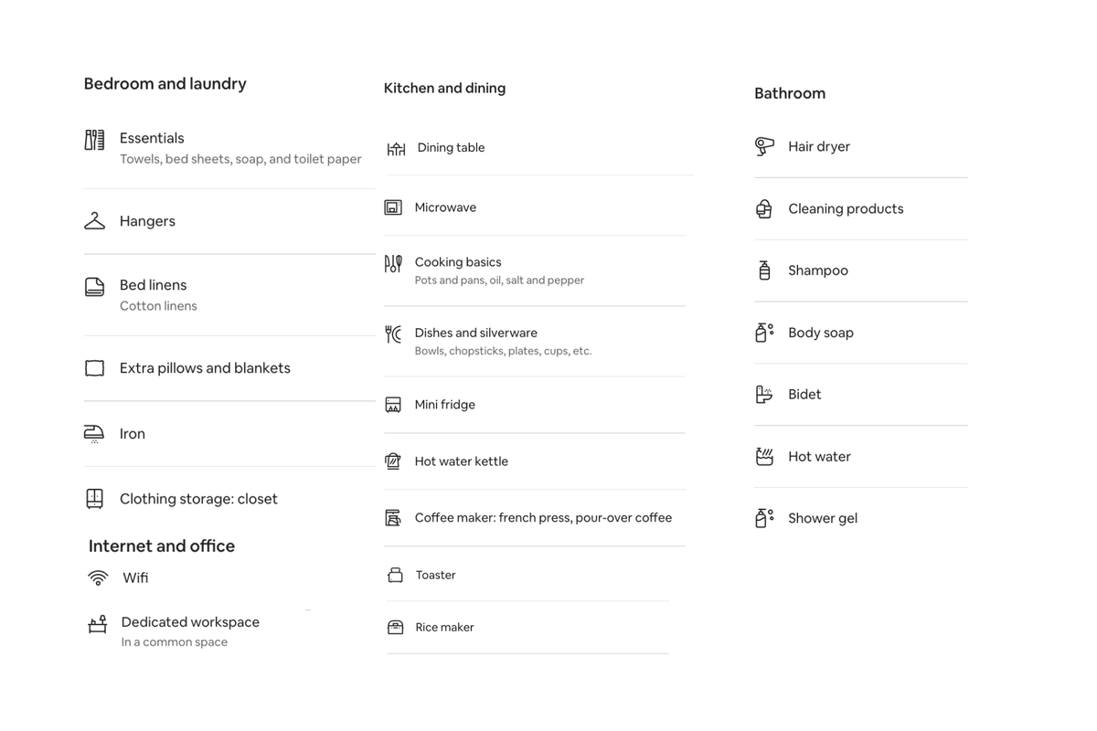This screenshot has height=731, width=1097.
Task: Select the Bathroom section heading
Action: [790, 93]
